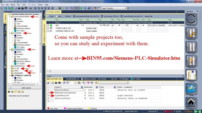This screenshot has height=113, width=202.
Task: Click the red Error in line legend swatch
Action: [48, 108]
